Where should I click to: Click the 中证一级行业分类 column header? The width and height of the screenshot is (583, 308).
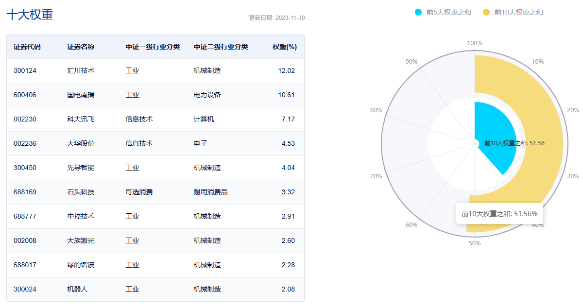pos(153,47)
